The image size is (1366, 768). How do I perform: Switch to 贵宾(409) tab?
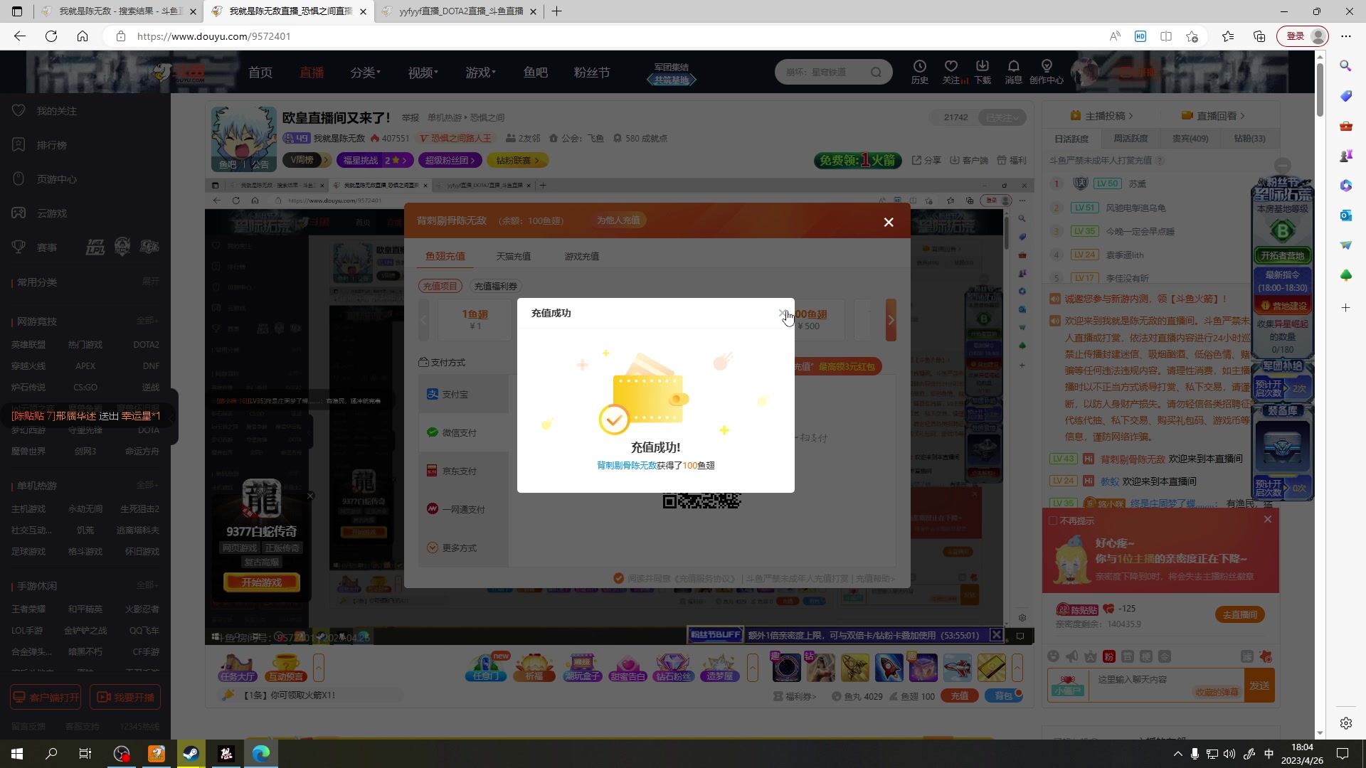point(1190,139)
